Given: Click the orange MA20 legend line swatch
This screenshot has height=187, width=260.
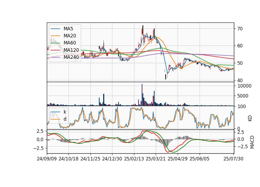Looking at the screenshot, I should coord(55,36).
